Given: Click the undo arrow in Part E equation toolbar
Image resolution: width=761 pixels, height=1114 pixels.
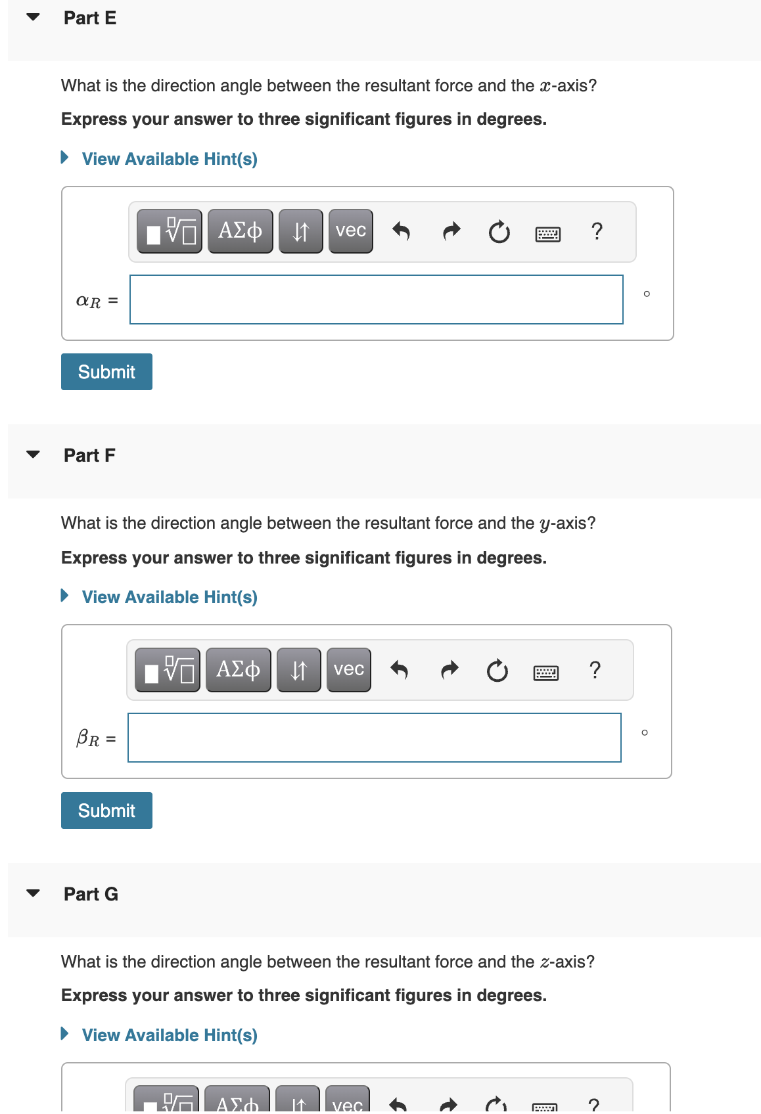Looking at the screenshot, I should coord(402,231).
